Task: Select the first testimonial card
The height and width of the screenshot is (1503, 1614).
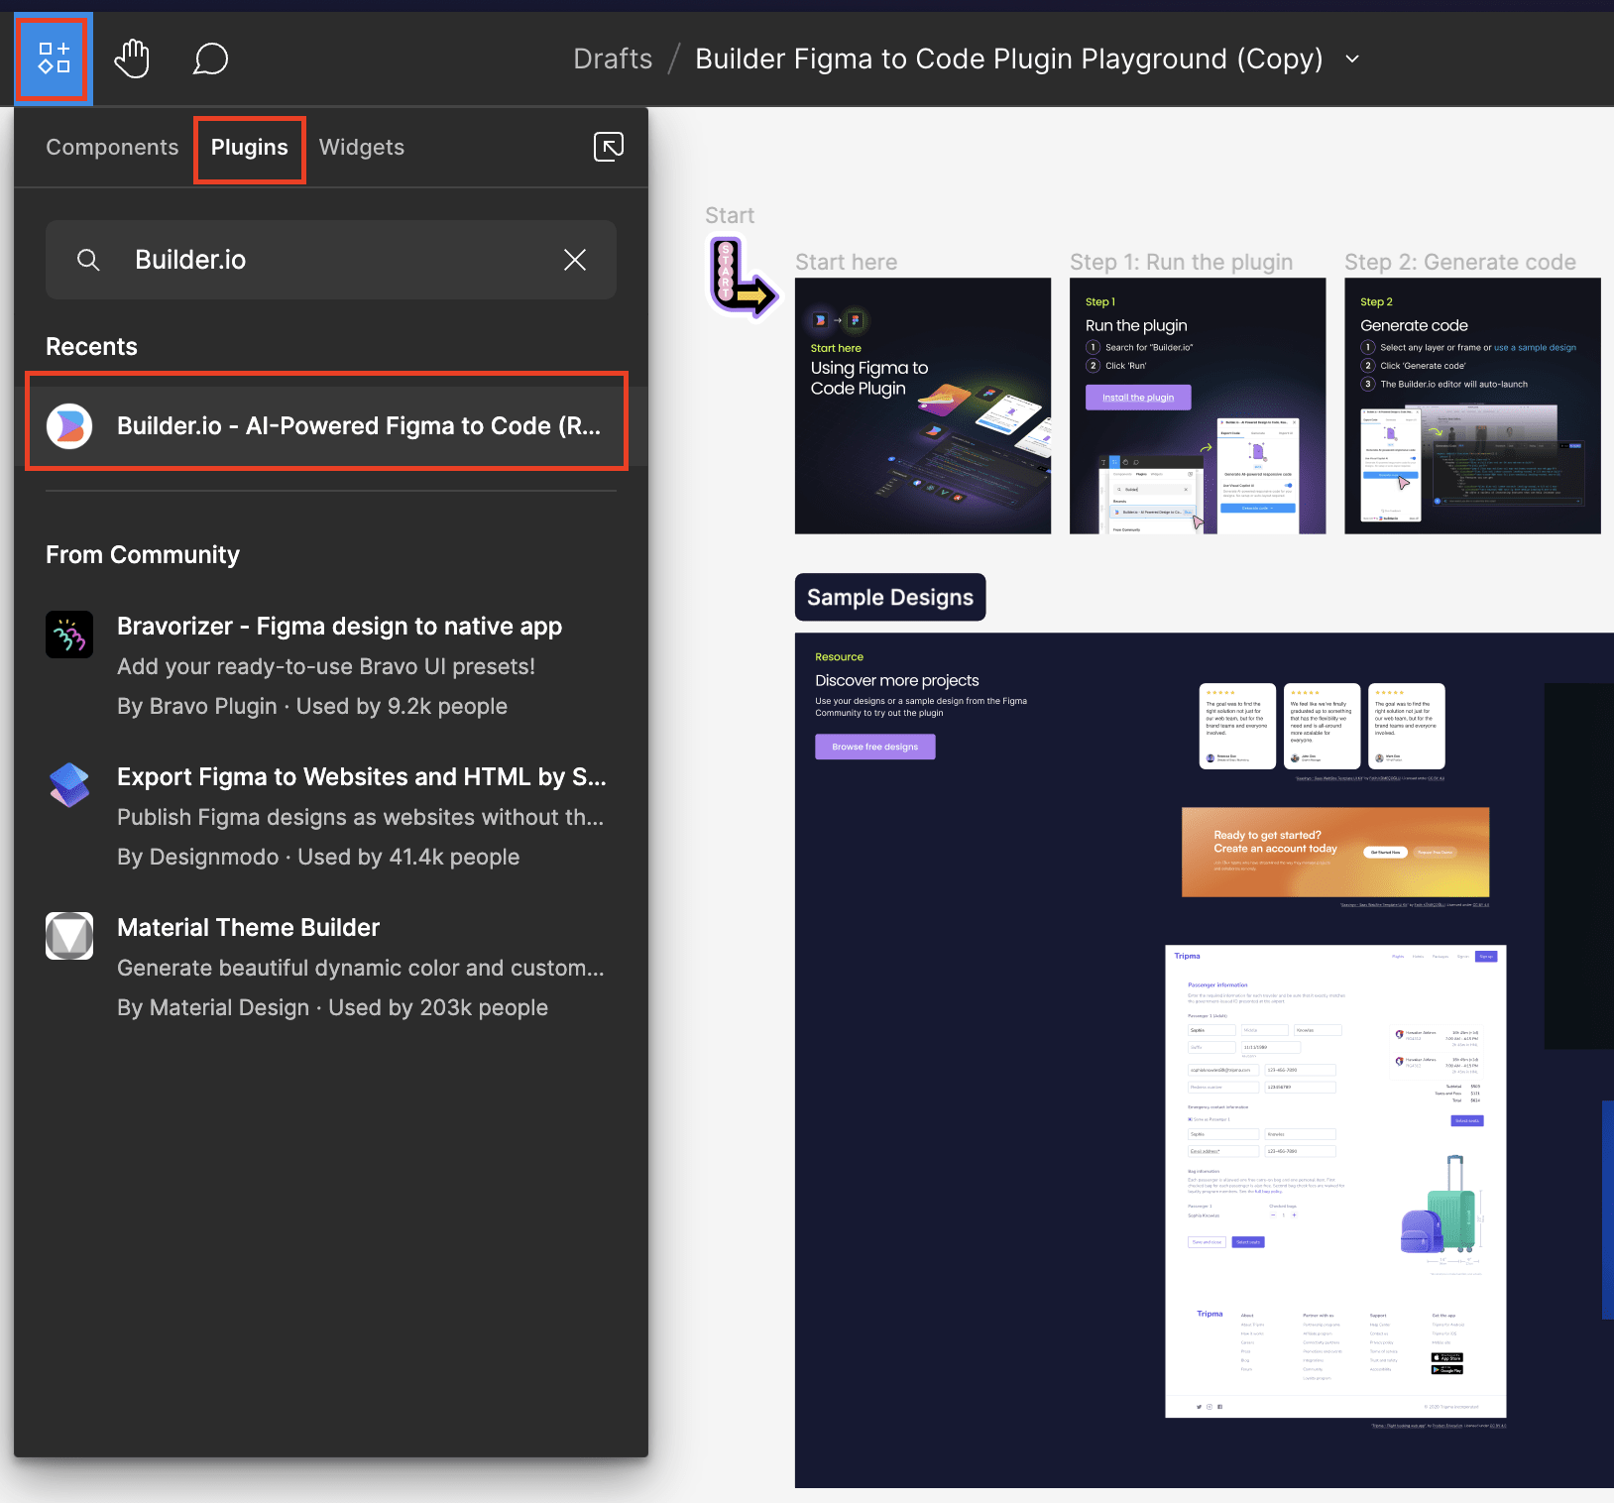Action: coord(1237,726)
